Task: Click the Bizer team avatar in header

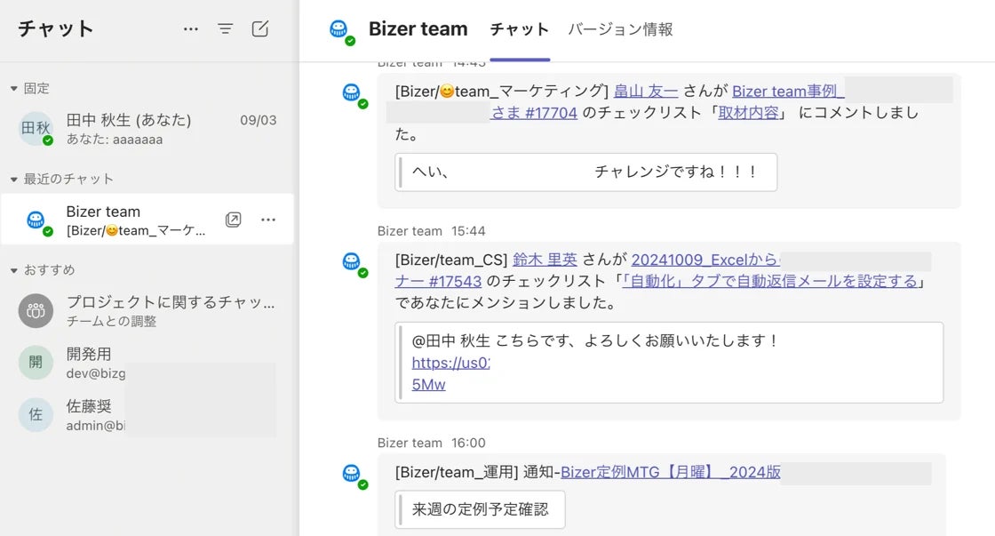Action: pos(340,30)
